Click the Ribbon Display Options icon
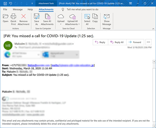Image resolution: width=156 pixels, height=128 pixels. point(131,3)
